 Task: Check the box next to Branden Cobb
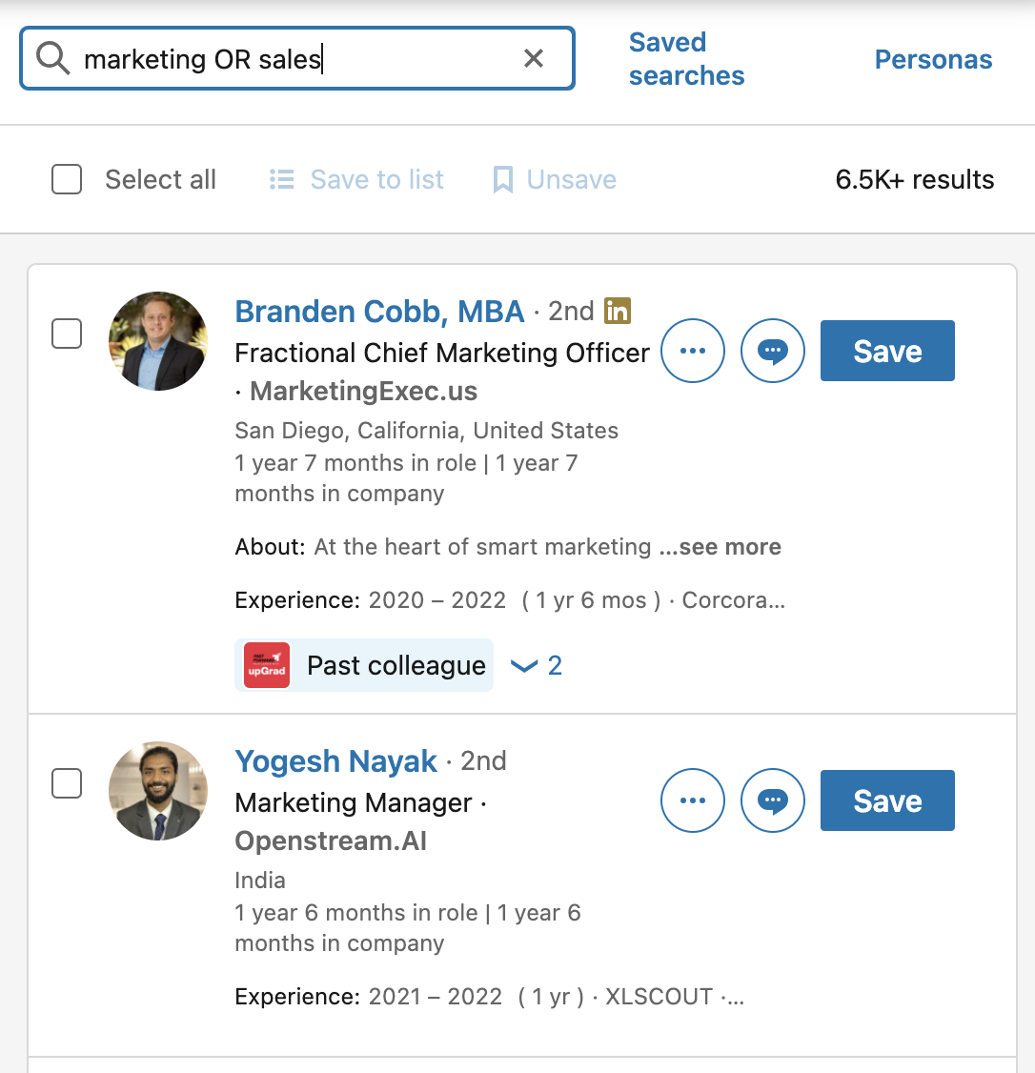point(67,334)
